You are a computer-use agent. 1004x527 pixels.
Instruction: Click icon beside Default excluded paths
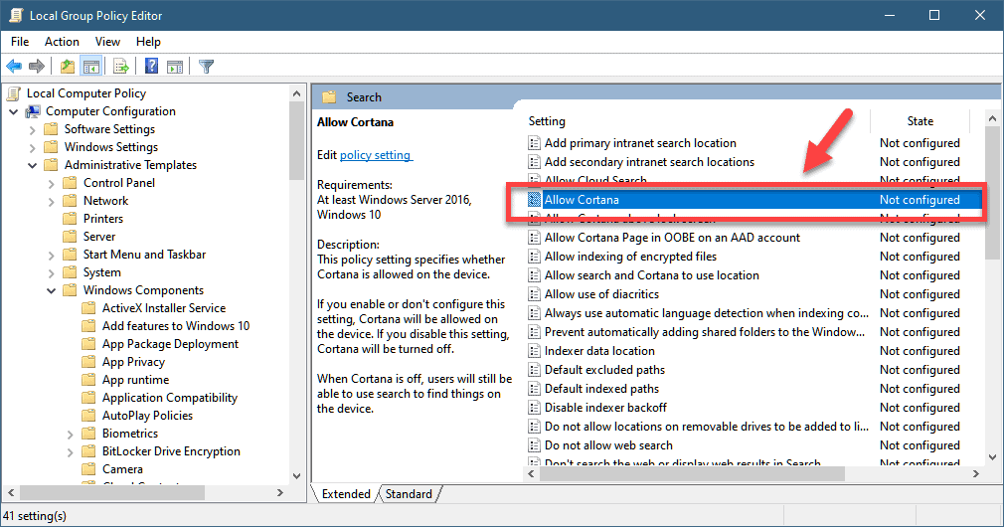point(534,370)
